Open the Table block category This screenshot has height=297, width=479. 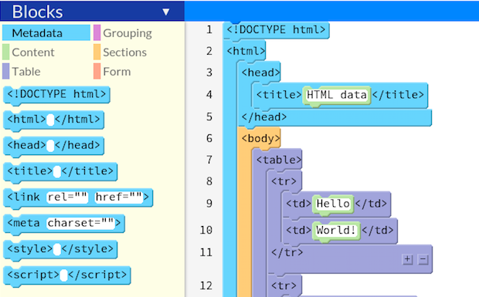coord(26,71)
